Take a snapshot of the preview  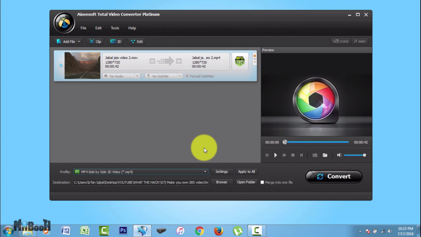(315, 155)
